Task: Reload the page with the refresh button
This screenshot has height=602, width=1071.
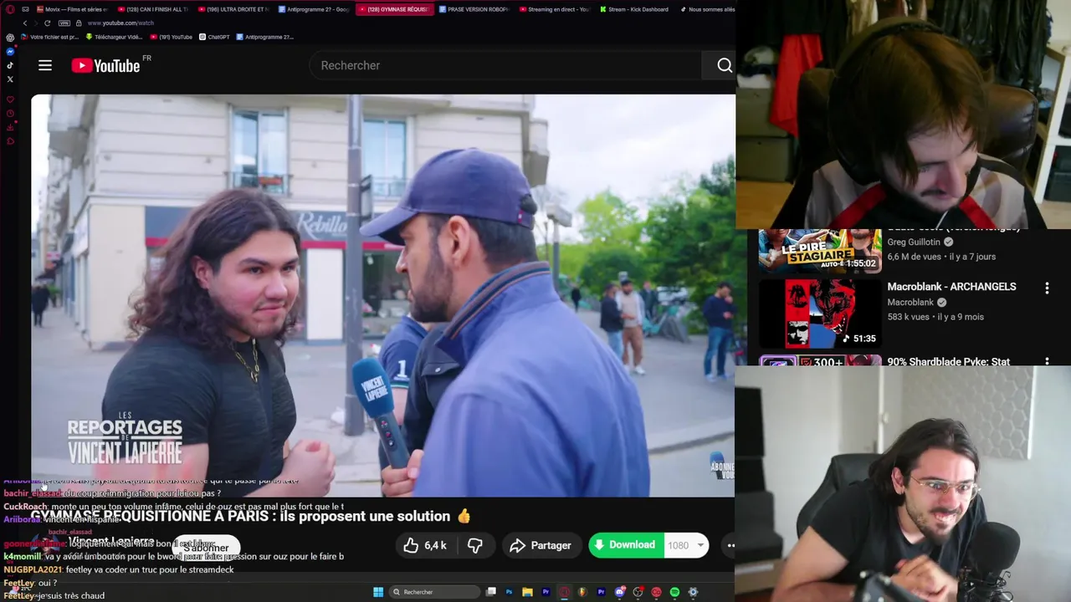Action: [47, 23]
